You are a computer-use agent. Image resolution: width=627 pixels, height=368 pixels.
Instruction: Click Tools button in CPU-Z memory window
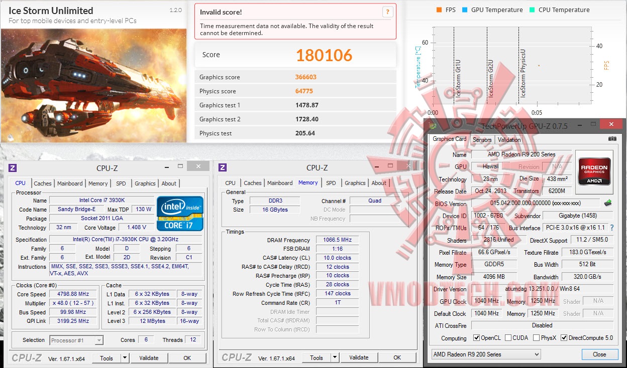click(317, 357)
